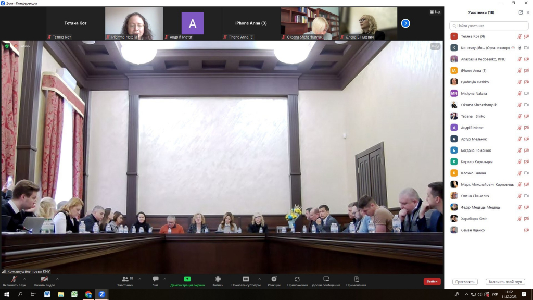Screen dimensions: 533x300
Task: Expand audio options arrow next to Включить звук
Action: click(24, 279)
